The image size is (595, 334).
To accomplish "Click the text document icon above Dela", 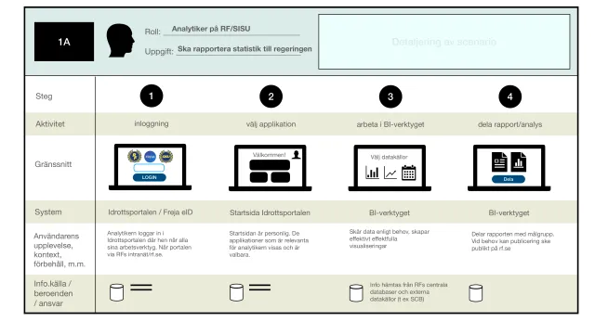I will pyautogui.click(x=499, y=161).
